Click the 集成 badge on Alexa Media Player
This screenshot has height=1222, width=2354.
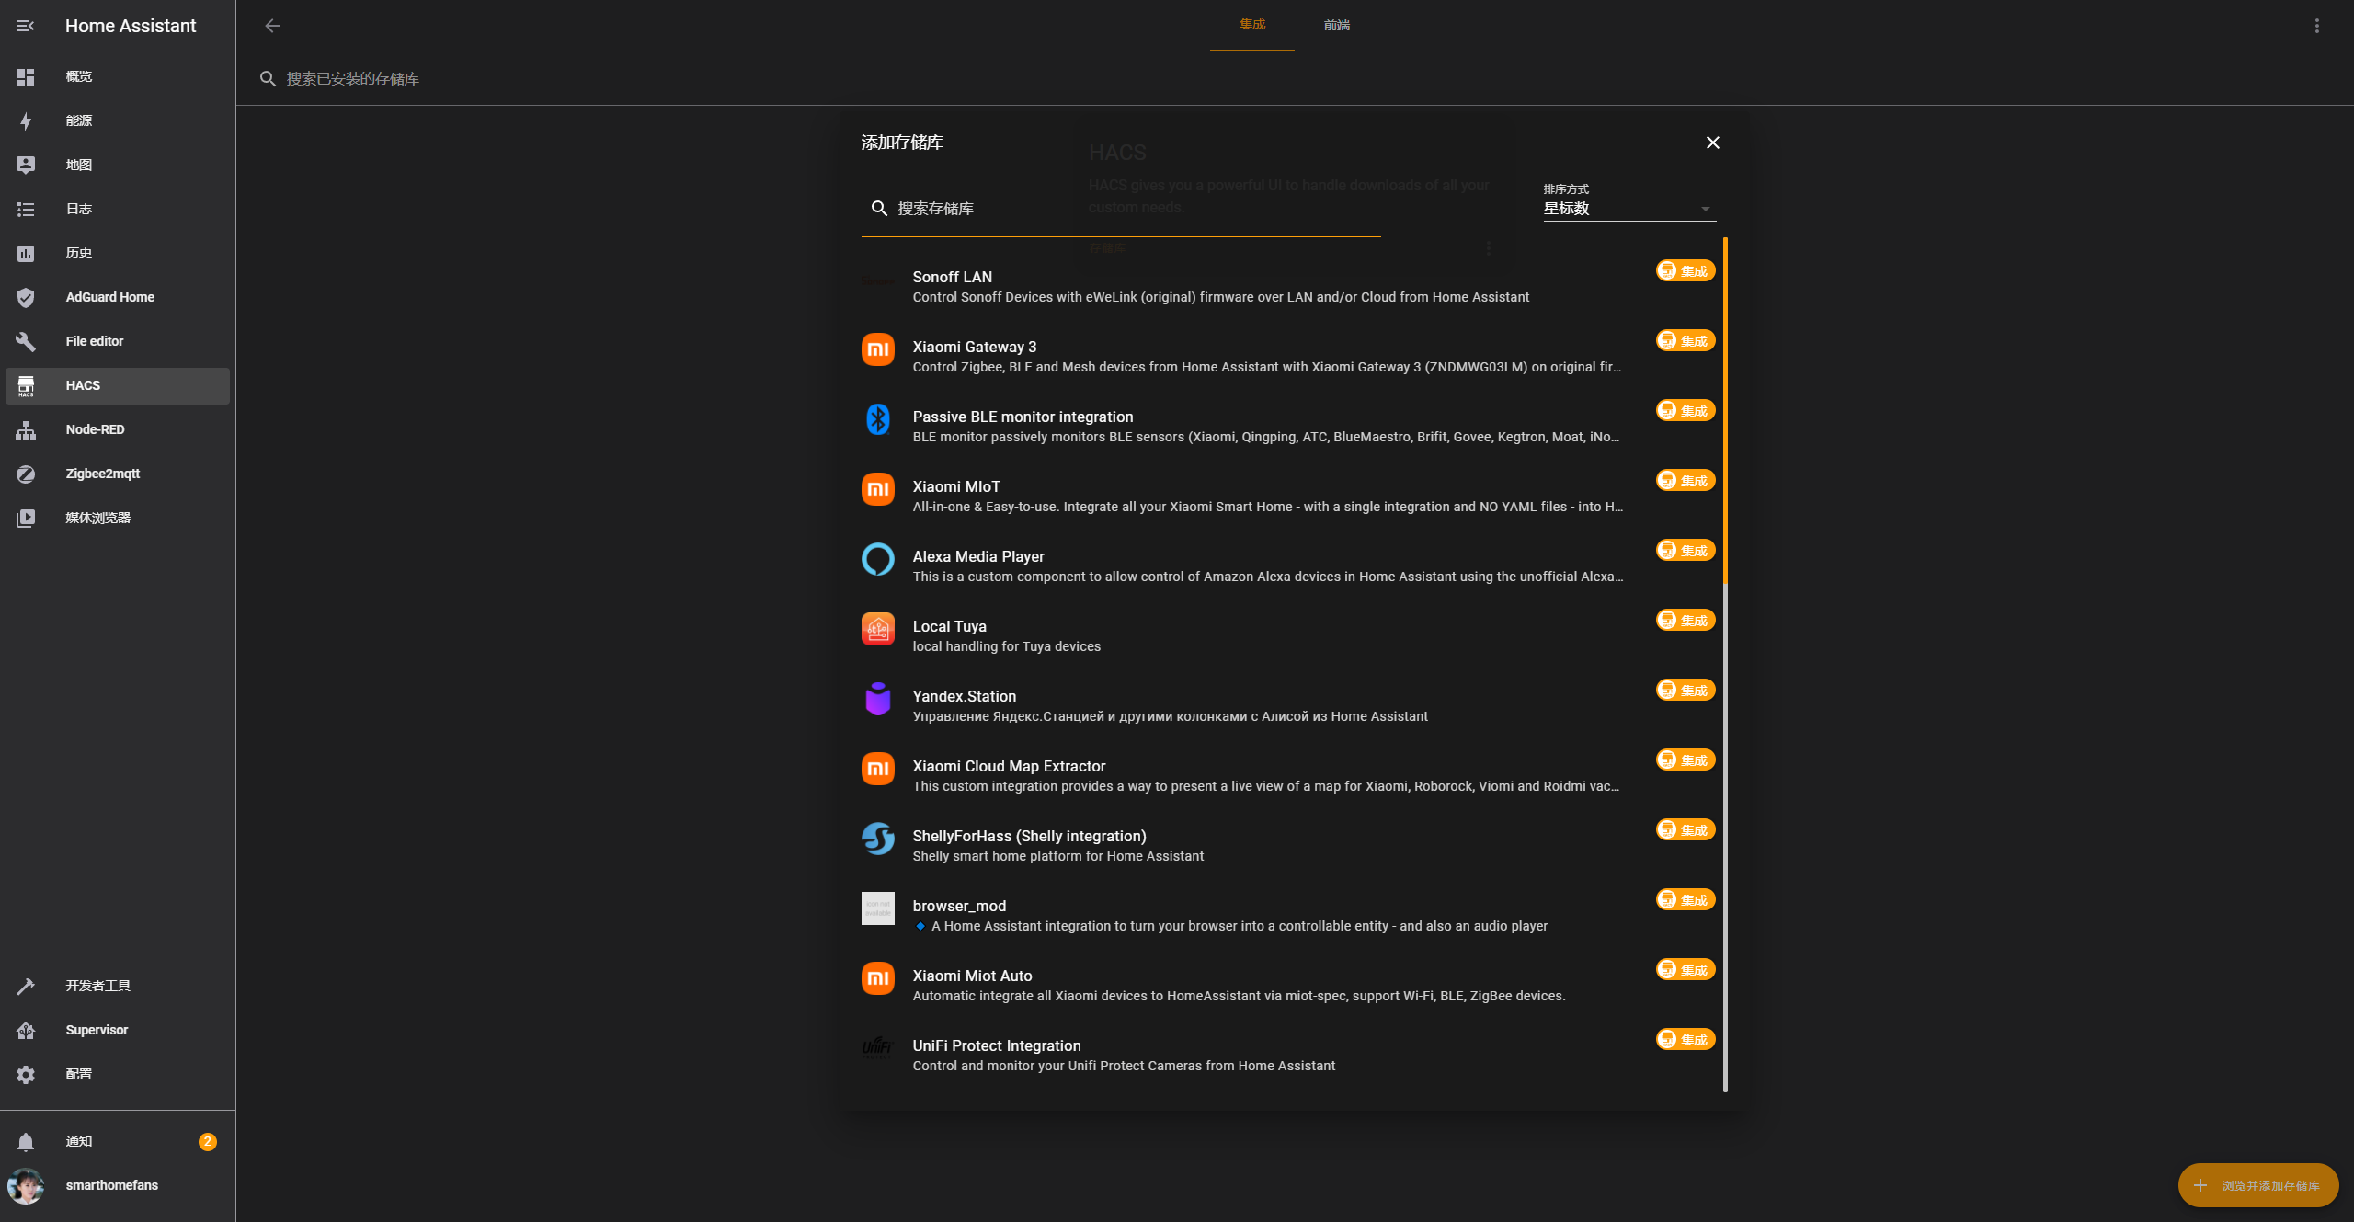pos(1686,550)
